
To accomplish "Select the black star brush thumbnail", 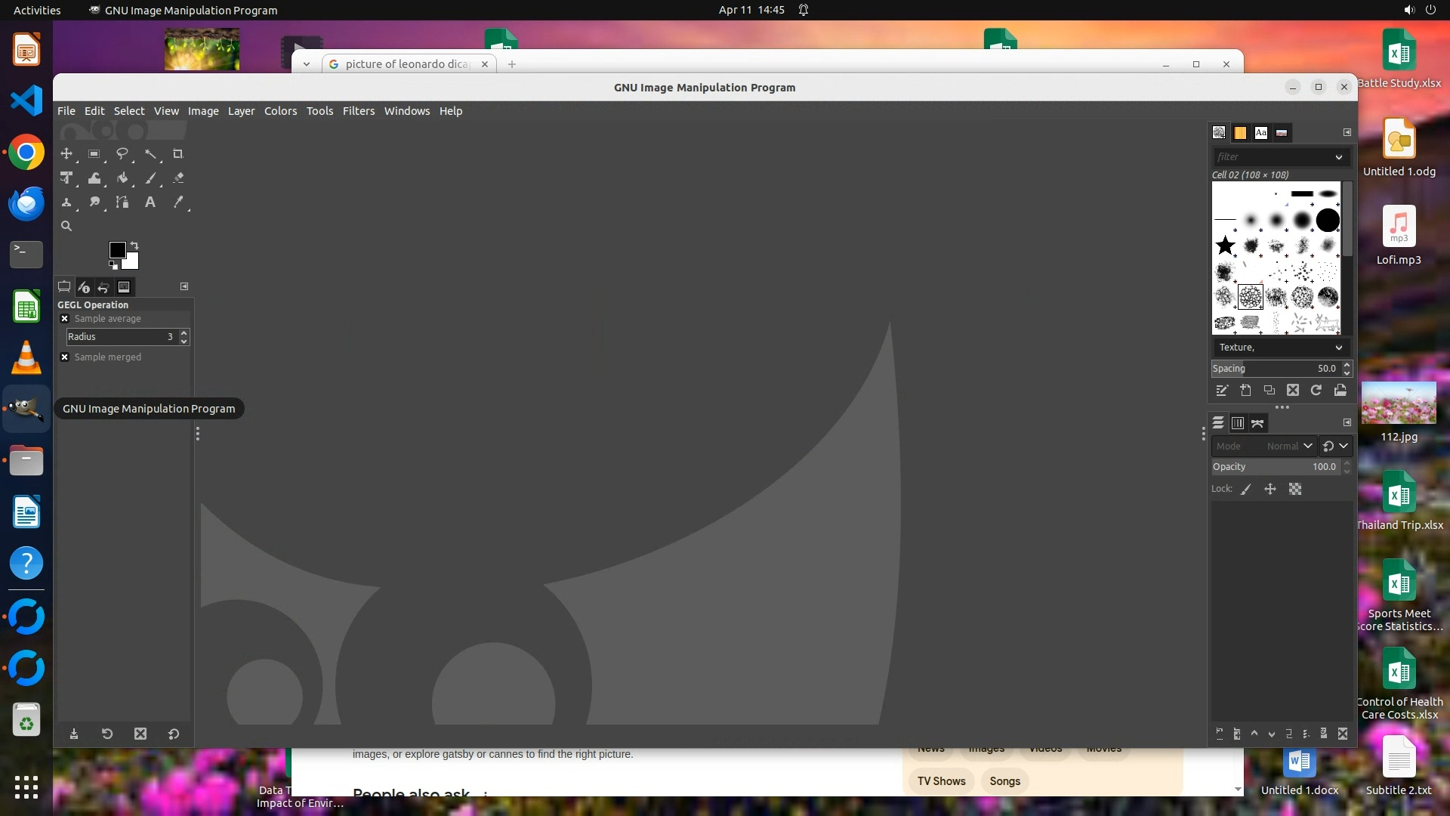I will click(x=1225, y=246).
